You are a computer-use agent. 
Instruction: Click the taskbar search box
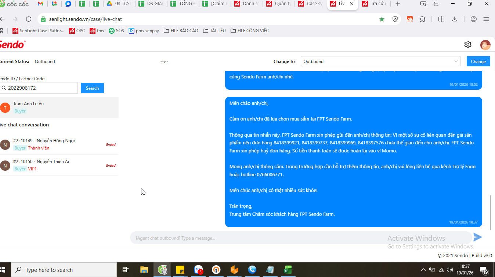(63, 270)
